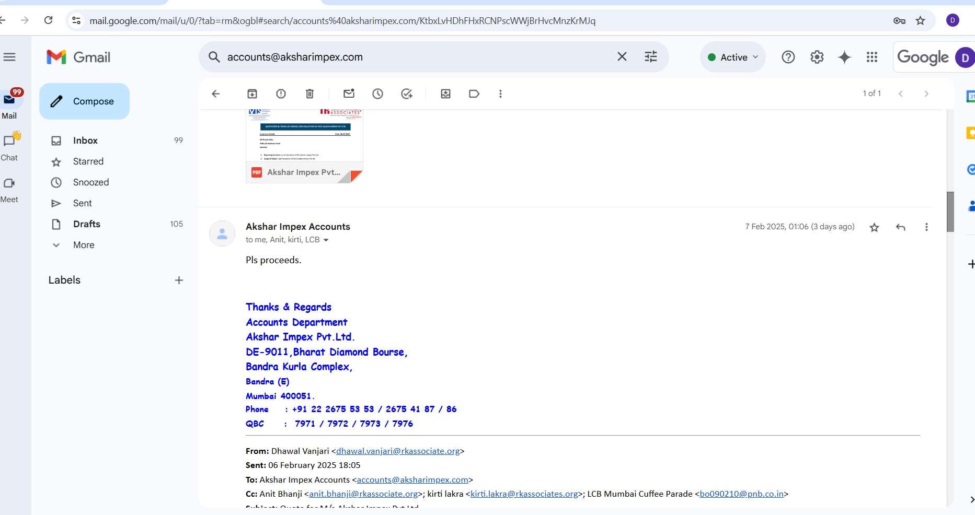
Task: Click the message pane scrollbar thumb
Action: click(950, 212)
